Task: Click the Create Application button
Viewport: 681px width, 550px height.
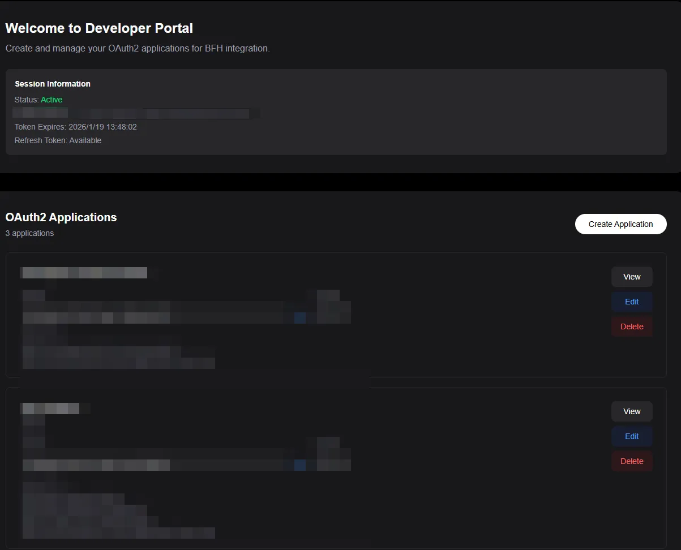Action: [620, 224]
